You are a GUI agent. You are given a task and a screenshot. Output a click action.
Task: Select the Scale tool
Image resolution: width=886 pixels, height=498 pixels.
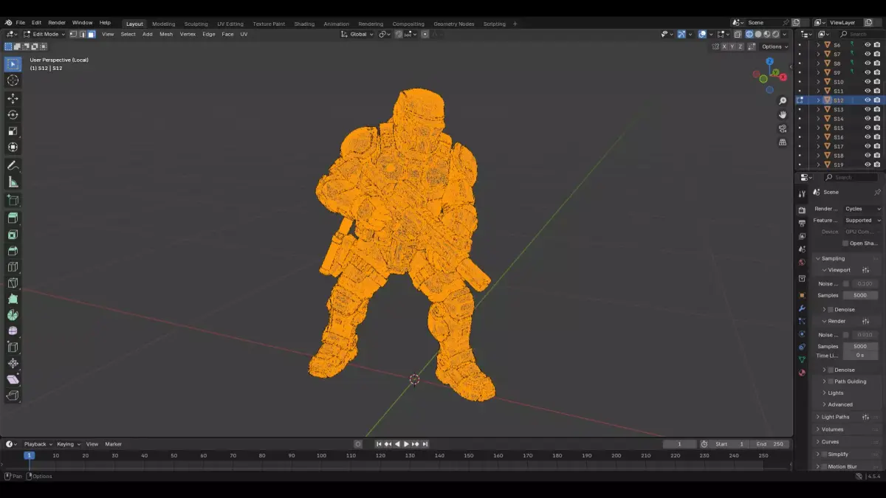(x=13, y=131)
